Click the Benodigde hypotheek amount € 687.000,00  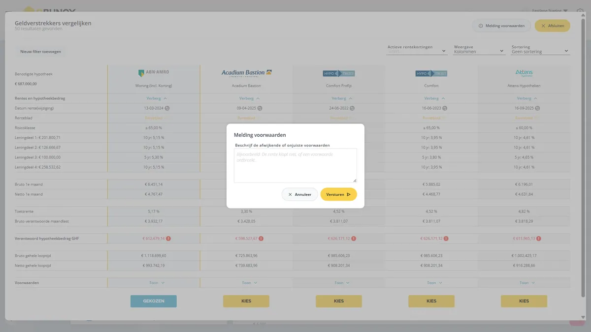[26, 84]
